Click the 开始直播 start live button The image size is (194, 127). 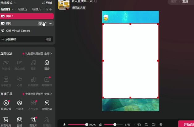[186, 124]
